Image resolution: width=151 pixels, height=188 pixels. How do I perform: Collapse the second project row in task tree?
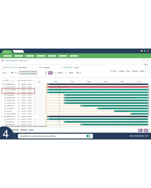tap(3, 117)
